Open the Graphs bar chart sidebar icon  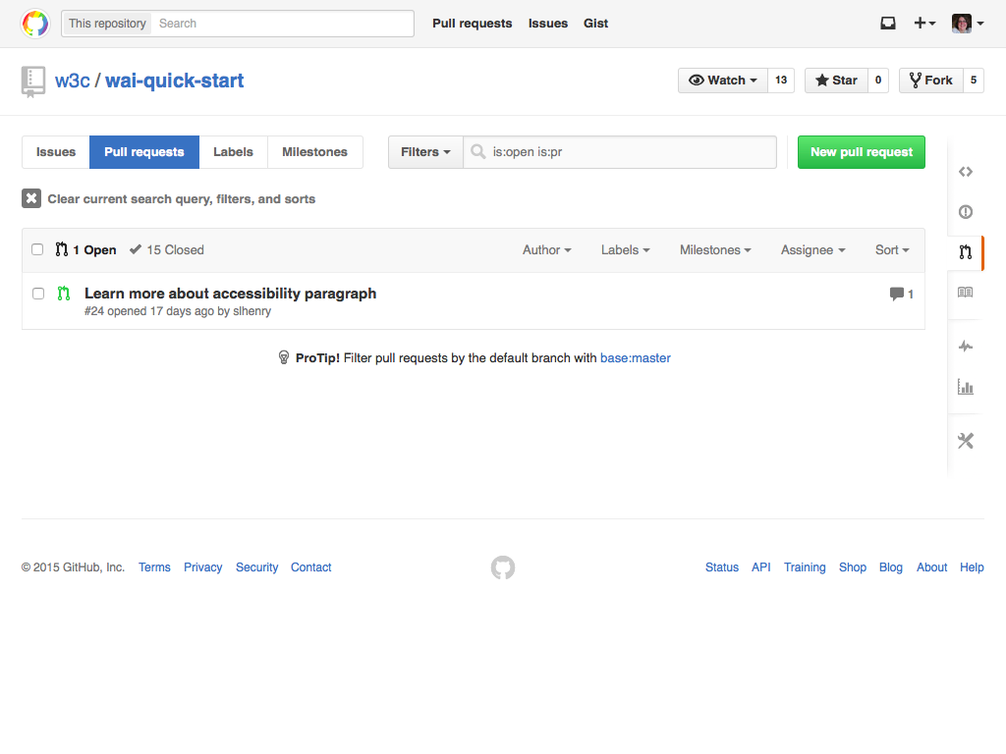coord(966,387)
